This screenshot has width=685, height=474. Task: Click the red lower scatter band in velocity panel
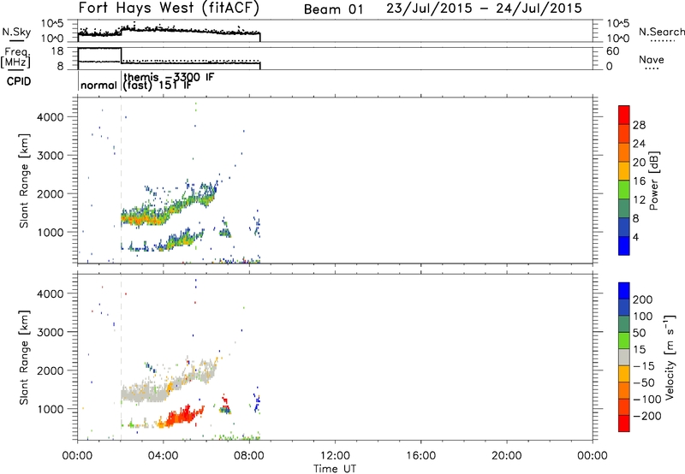point(182,417)
